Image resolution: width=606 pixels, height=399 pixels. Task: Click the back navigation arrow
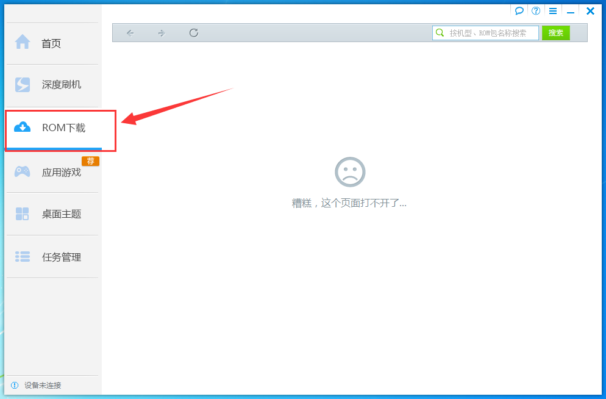coord(130,33)
